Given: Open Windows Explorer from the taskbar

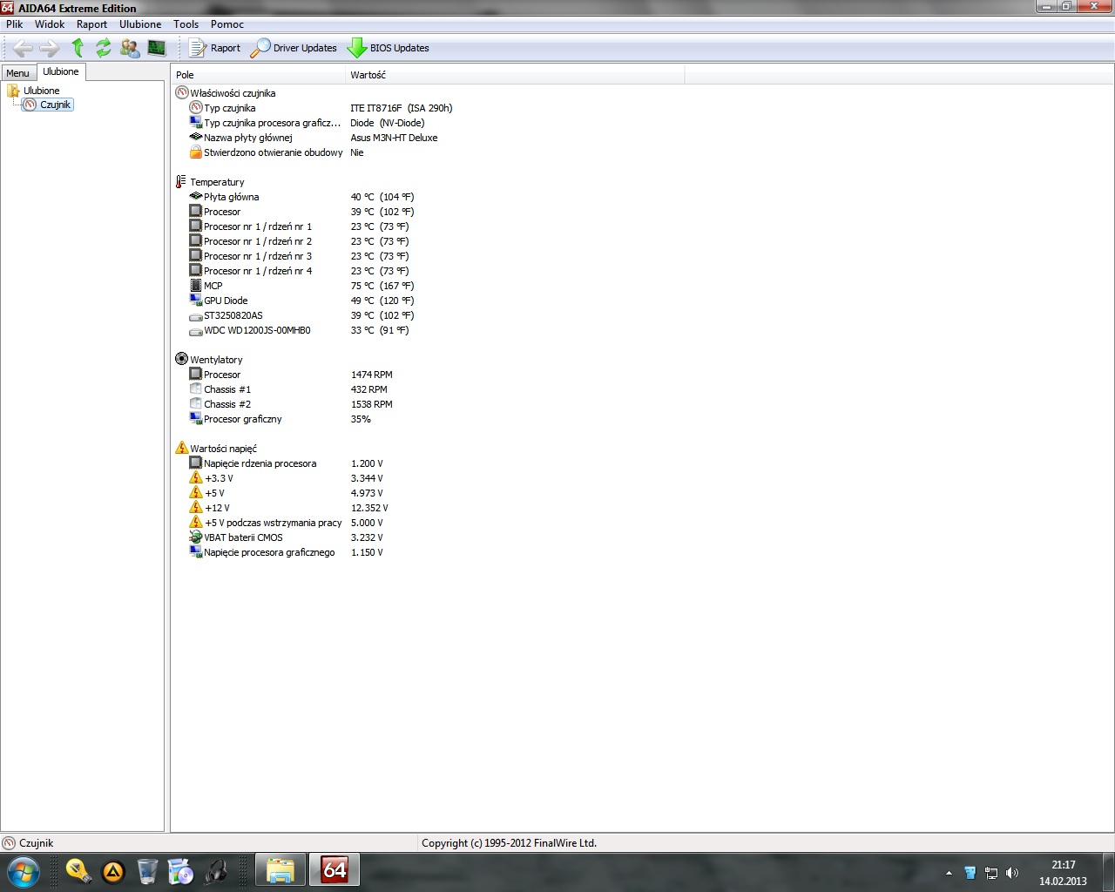Looking at the screenshot, I should 280,871.
